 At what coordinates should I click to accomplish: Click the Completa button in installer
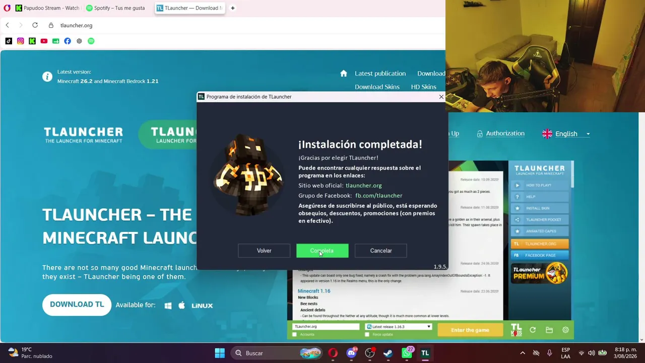point(322,251)
